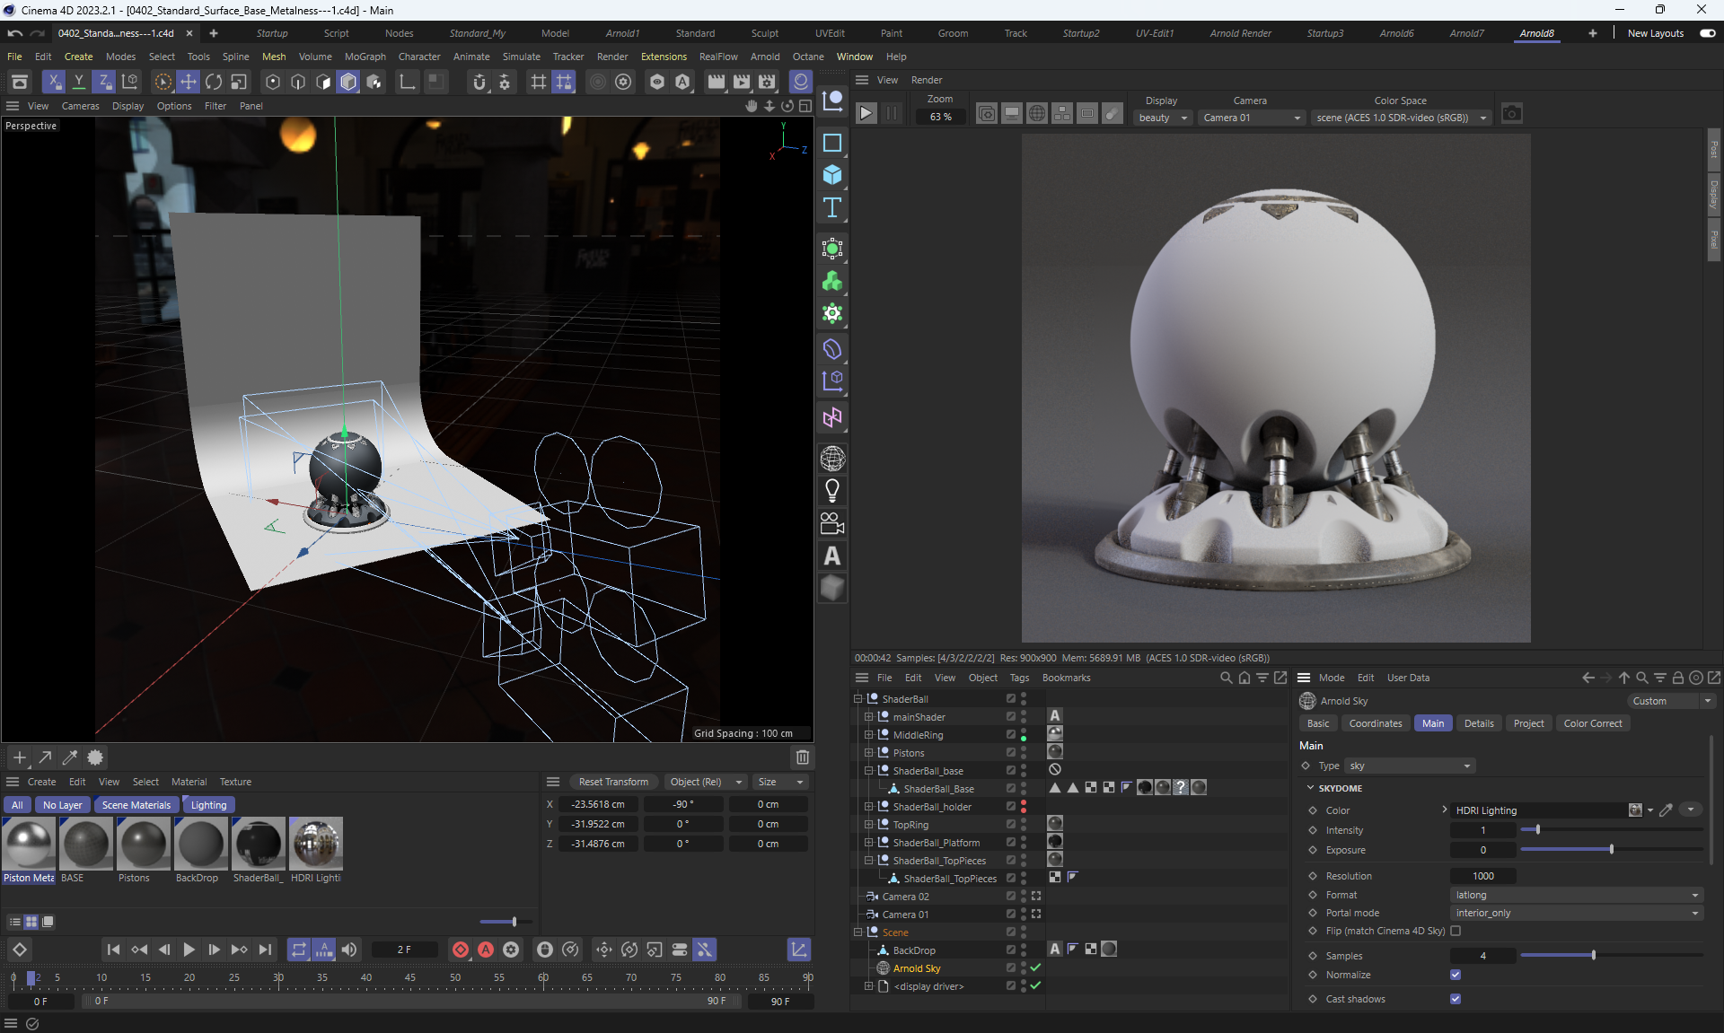Expand the Pistons object in the object tree

(x=868, y=753)
